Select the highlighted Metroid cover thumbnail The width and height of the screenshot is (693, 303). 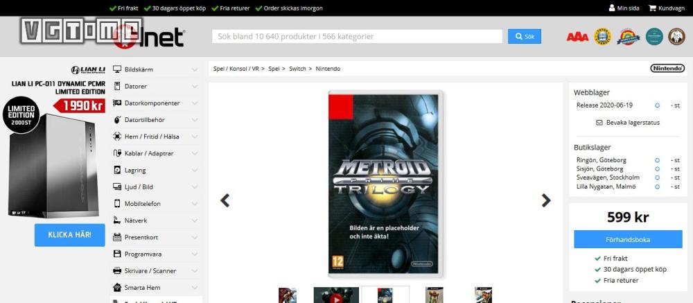point(385,295)
